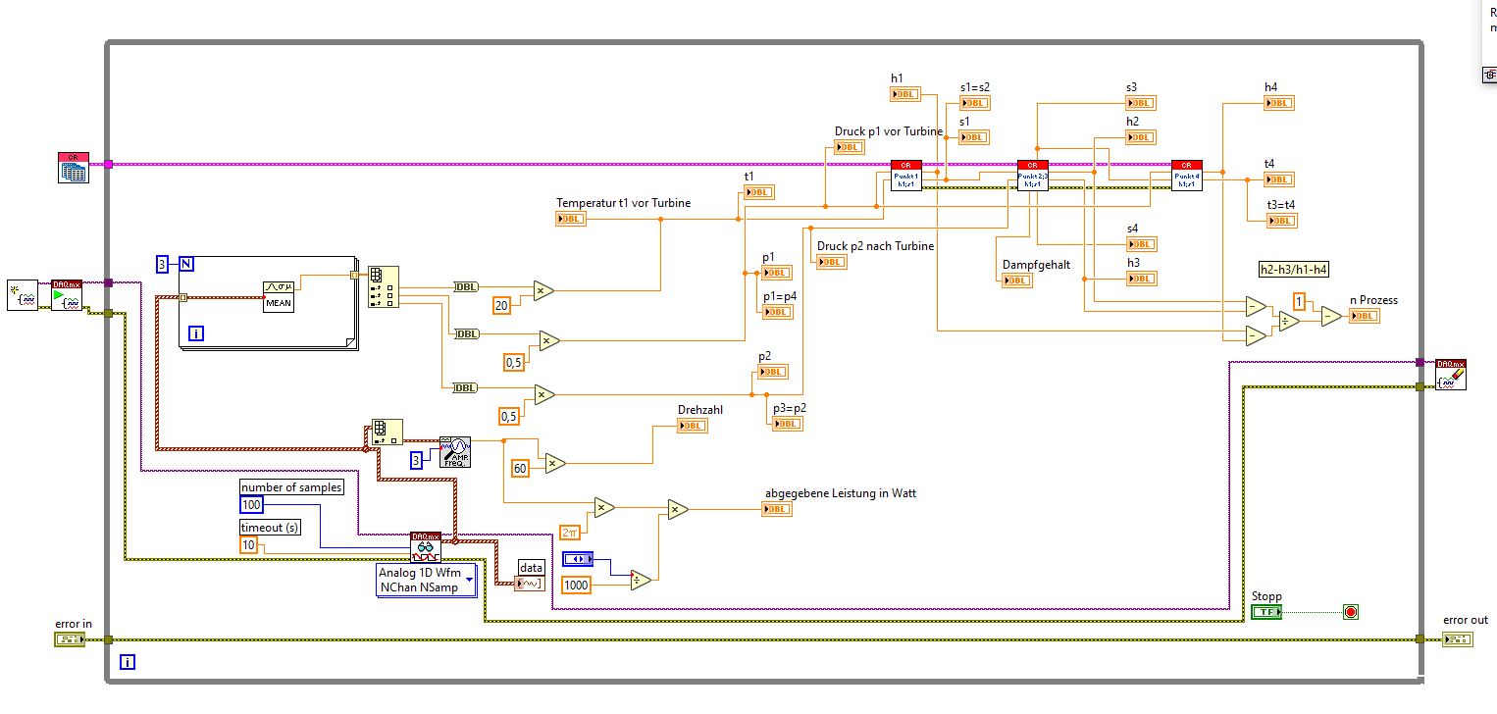
Task: Select the red steam table reference icon
Action: pos(74,167)
